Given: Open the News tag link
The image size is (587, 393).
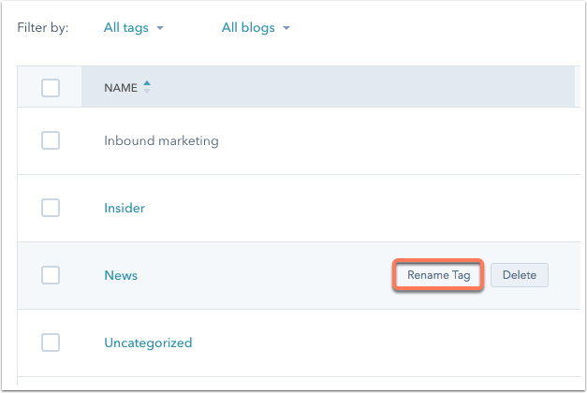Looking at the screenshot, I should (121, 275).
